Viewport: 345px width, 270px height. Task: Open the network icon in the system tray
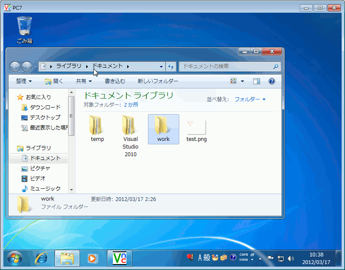click(x=281, y=259)
